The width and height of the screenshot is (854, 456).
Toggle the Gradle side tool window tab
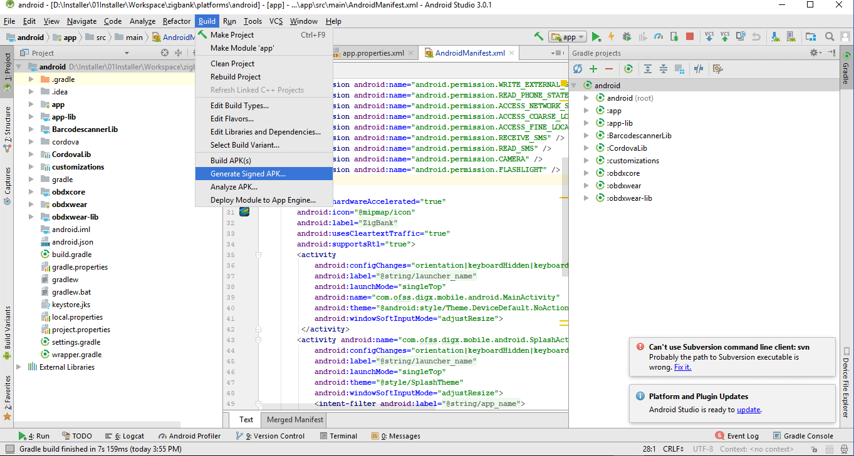coord(846,68)
